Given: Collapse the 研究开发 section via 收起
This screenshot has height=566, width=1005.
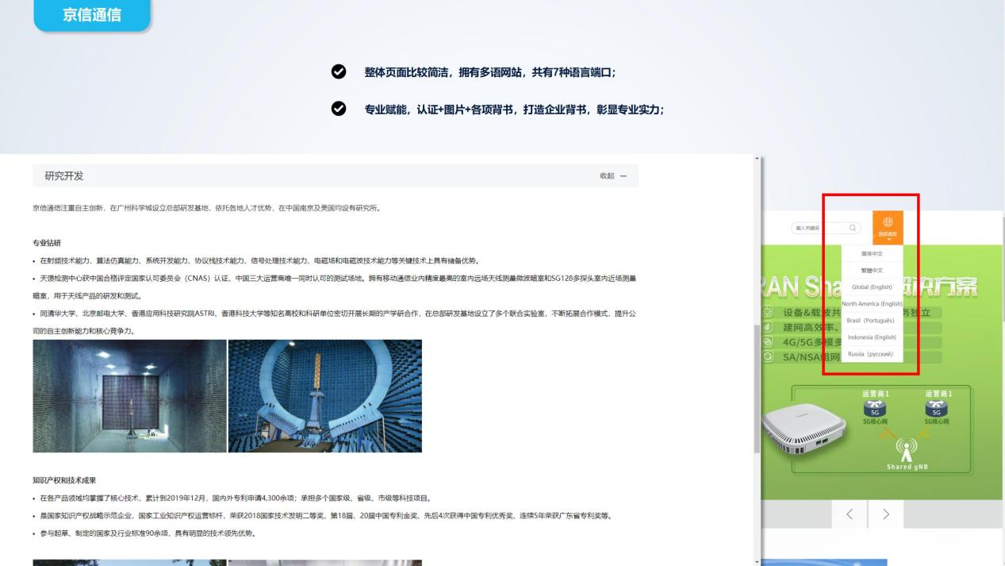Looking at the screenshot, I should 613,175.
